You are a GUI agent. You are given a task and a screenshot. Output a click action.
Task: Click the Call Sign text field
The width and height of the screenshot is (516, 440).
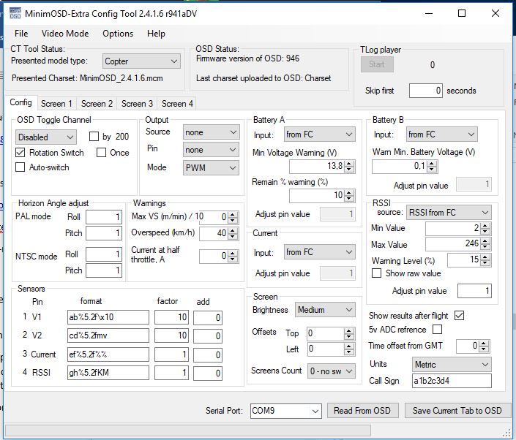pyautogui.click(x=450, y=381)
